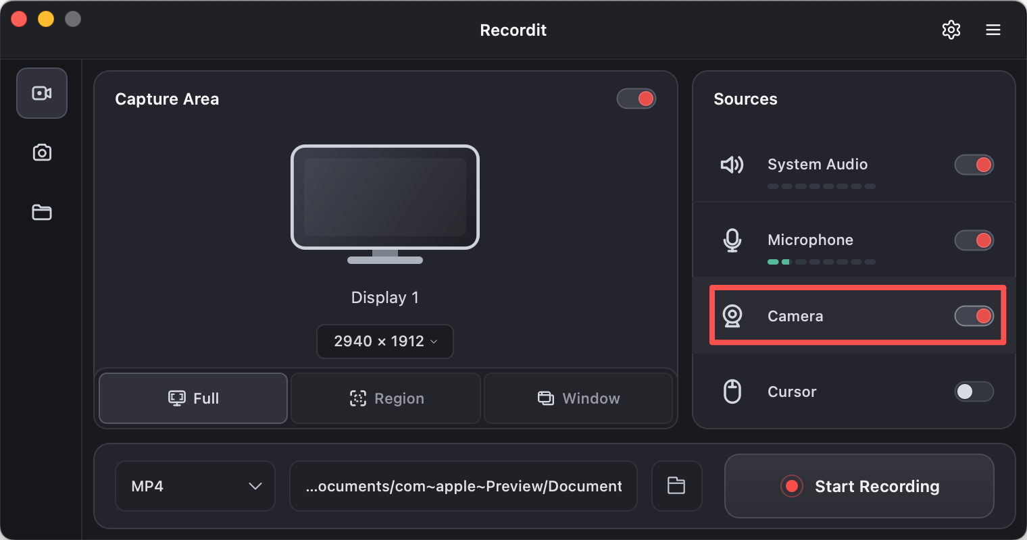1027x540 pixels.
Task: Click the Camera webcam icon
Action: 732,316
